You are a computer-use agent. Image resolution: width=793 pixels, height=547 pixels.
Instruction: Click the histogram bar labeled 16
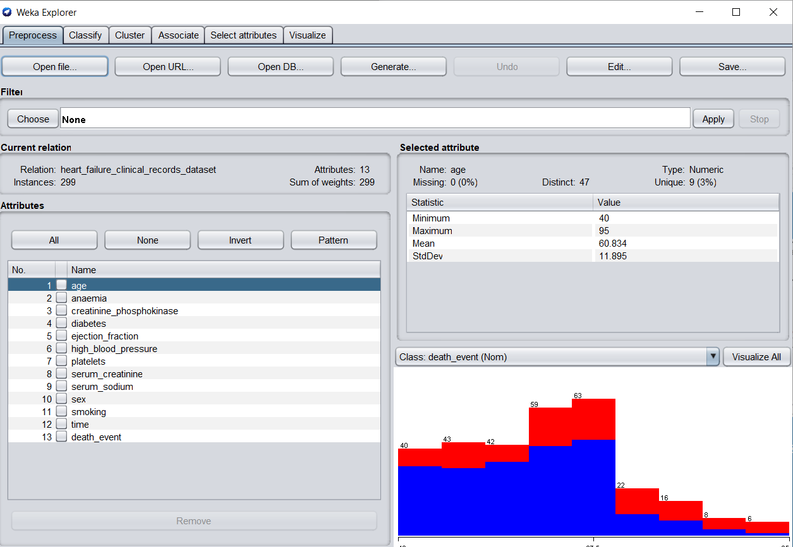point(681,518)
